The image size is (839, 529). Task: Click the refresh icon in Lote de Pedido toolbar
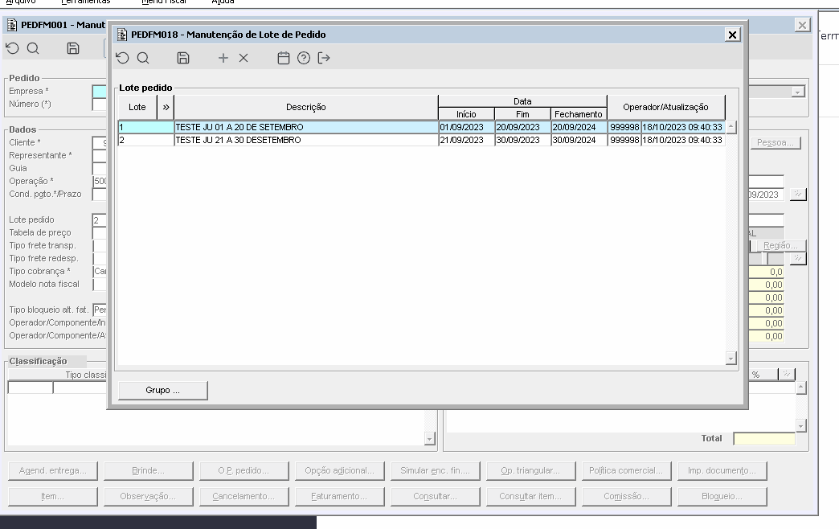point(122,58)
